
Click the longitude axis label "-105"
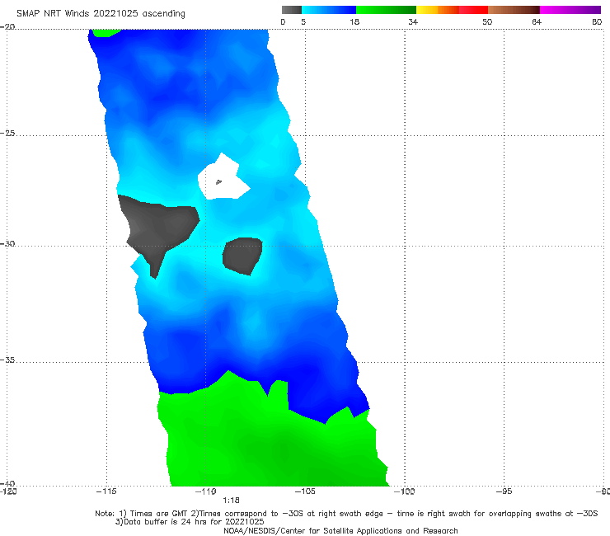305,491
